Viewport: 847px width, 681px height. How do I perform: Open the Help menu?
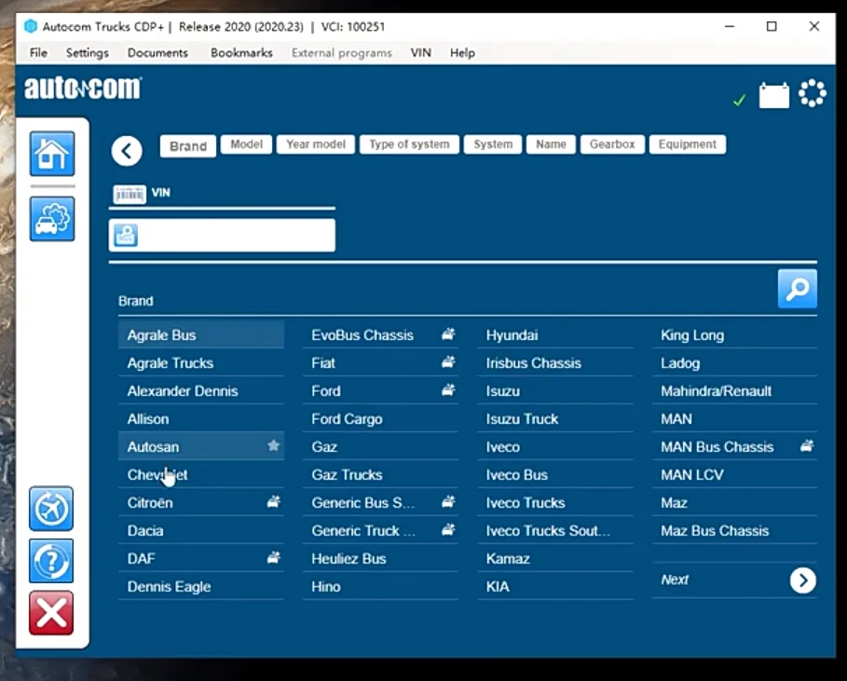click(462, 53)
